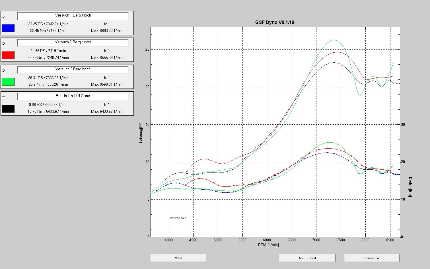Click the green power curve peak
Viewport: 430px width, 269px height.
point(333,40)
